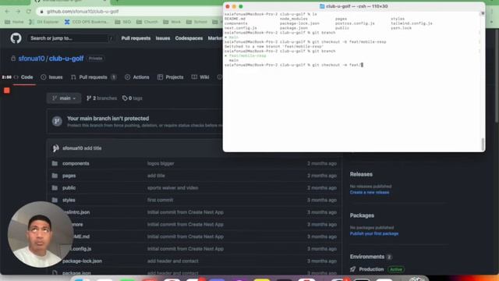Image resolution: width=499 pixels, height=281 pixels.
Task: Select the repository Pull requests tab
Action: click(94, 77)
